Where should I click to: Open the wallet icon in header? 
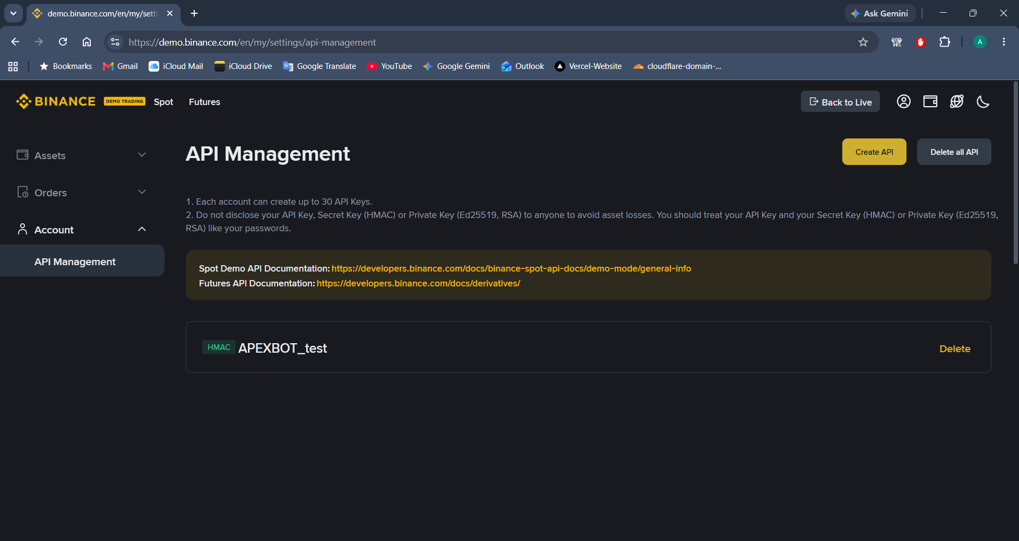pos(930,101)
